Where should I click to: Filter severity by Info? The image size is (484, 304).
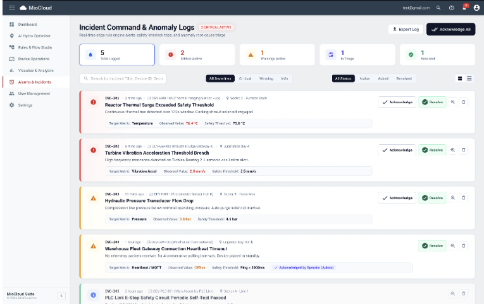coord(285,78)
